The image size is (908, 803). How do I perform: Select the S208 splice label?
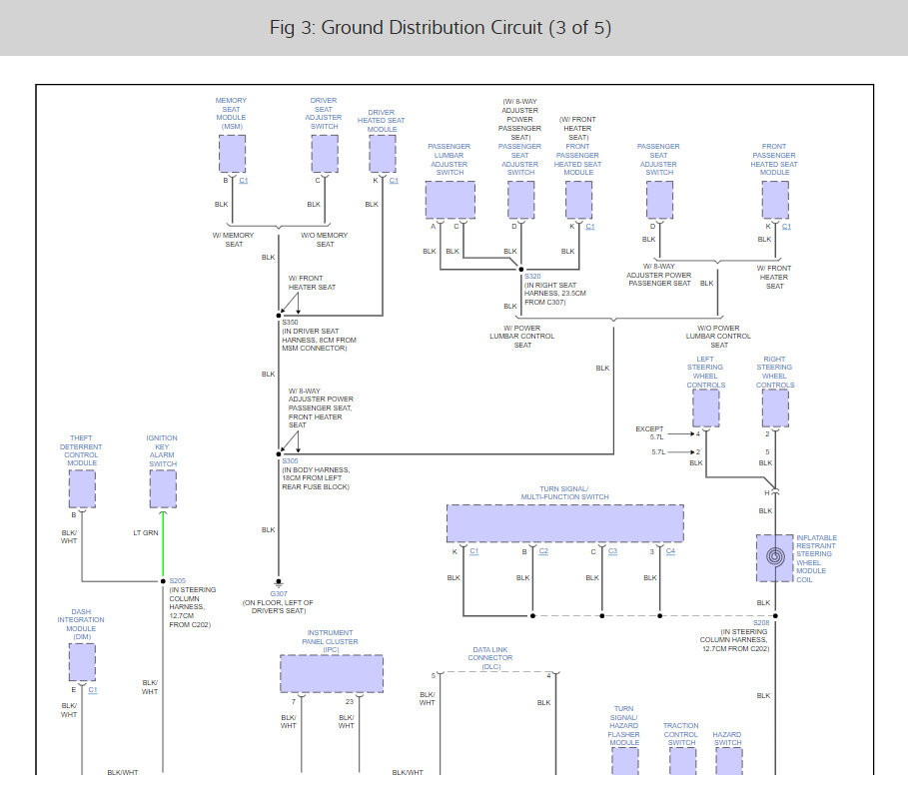pos(761,623)
